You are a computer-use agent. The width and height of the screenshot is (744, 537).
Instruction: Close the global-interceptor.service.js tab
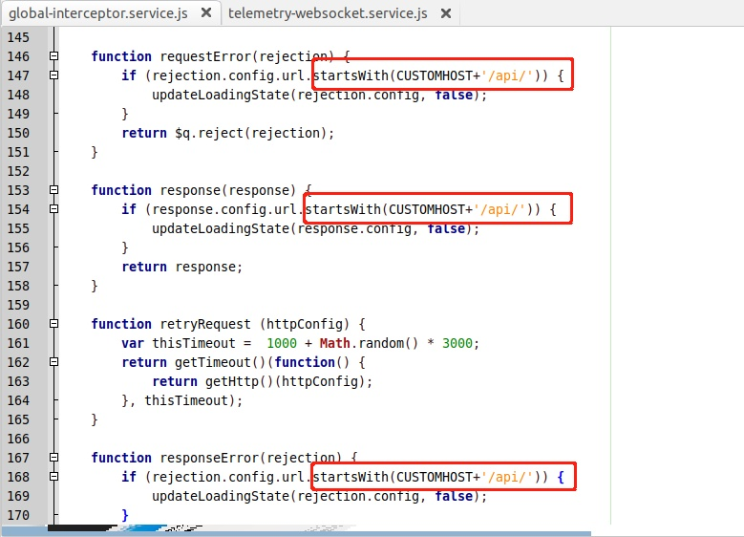206,12
